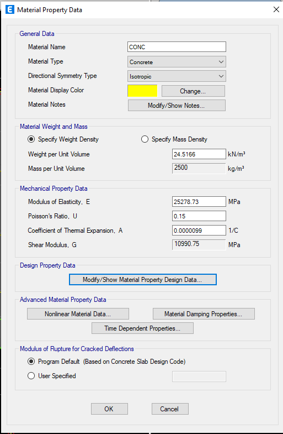Click the Mechanical Property Data heading
This screenshot has width=283, height=434.
pyautogui.click(x=54, y=189)
